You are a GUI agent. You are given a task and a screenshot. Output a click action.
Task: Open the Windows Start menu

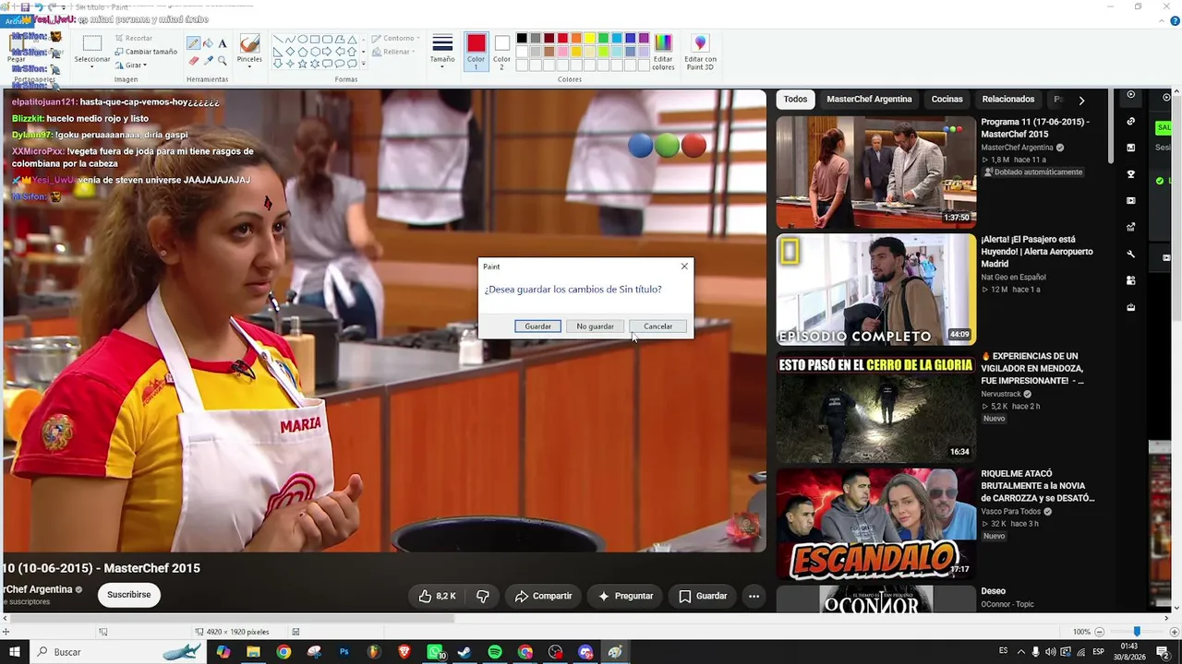pyautogui.click(x=14, y=652)
